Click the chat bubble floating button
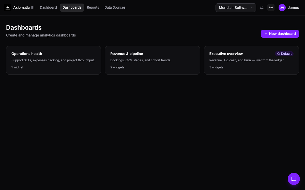The height and width of the screenshot is (190, 305). [294, 179]
